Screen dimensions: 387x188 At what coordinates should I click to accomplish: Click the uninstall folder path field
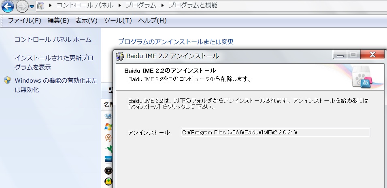coord(275,132)
